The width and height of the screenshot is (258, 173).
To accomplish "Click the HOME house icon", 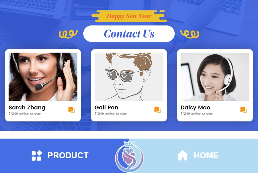I will tap(183, 155).
